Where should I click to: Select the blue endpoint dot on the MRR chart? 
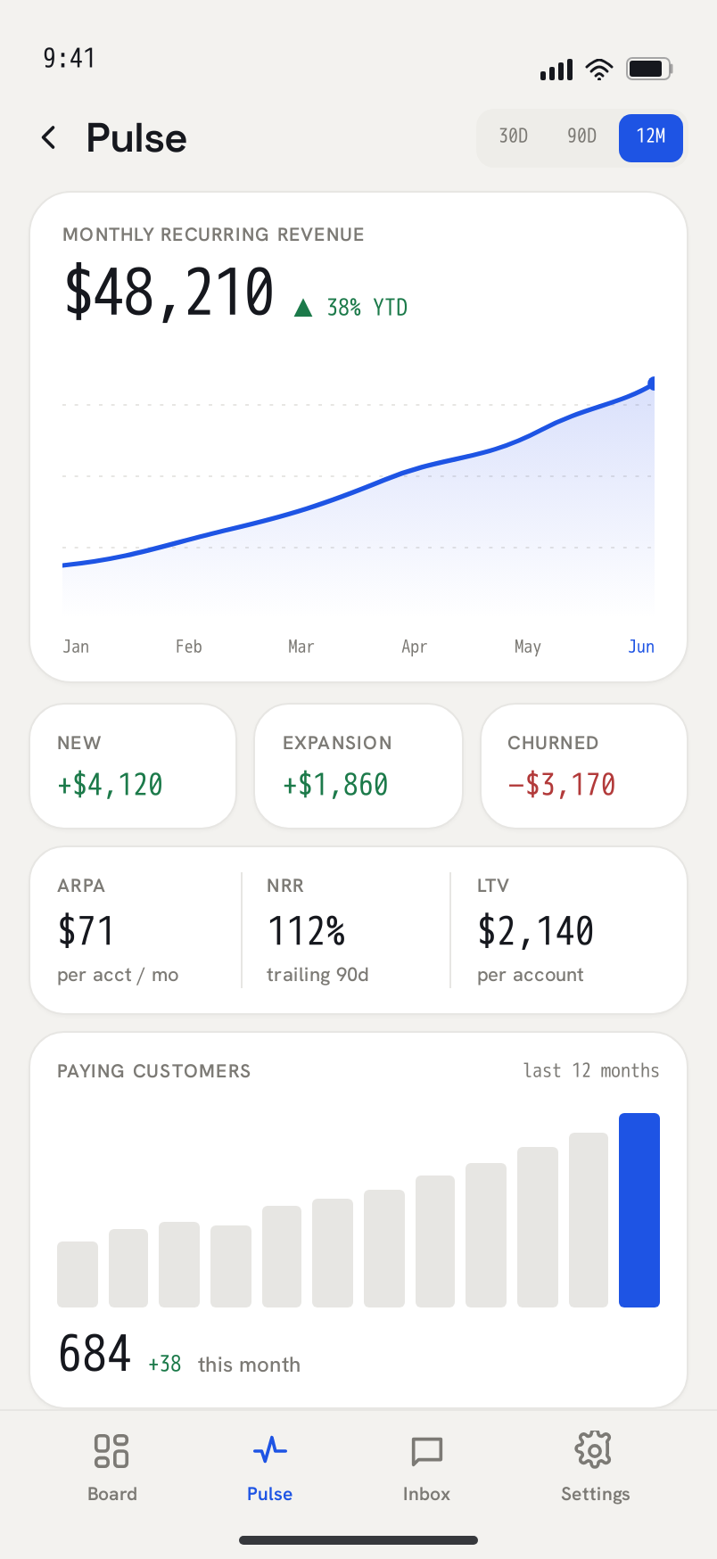point(654,384)
